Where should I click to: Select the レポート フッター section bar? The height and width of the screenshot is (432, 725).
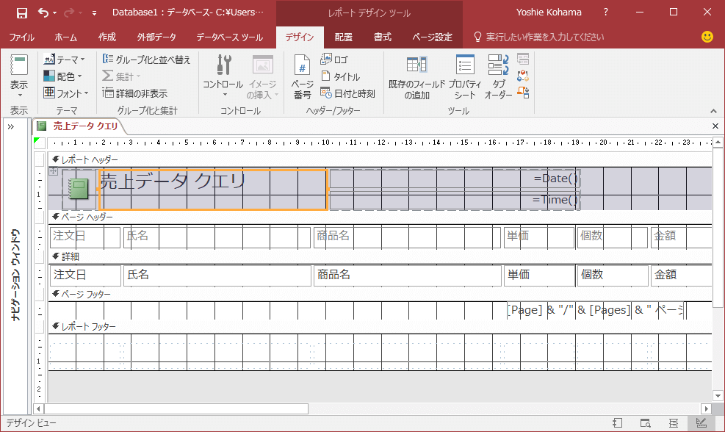[380, 326]
